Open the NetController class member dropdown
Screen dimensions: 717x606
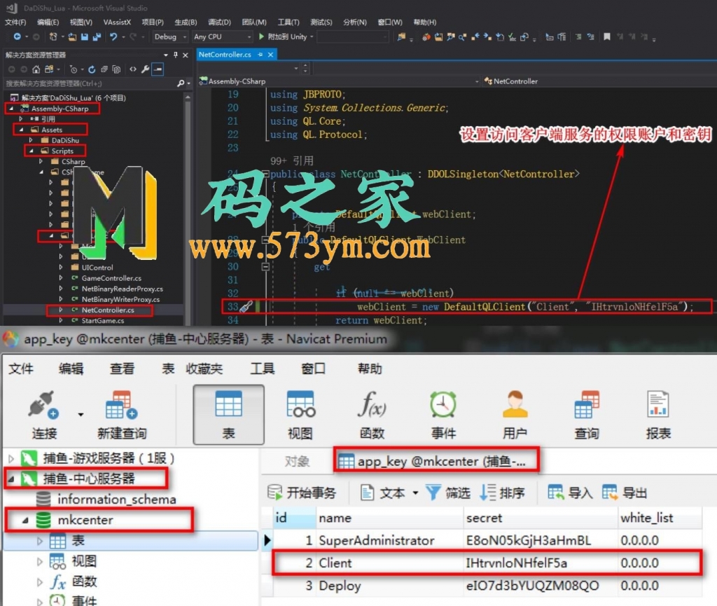[x=600, y=81]
